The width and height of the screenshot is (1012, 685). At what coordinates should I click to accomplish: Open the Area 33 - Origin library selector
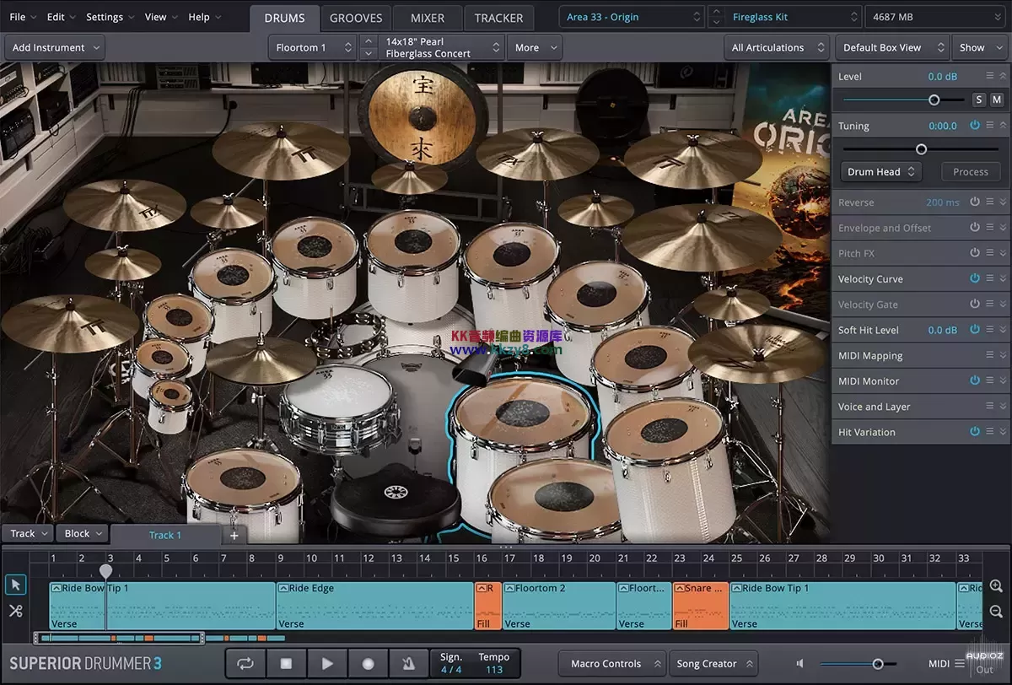pyautogui.click(x=632, y=17)
